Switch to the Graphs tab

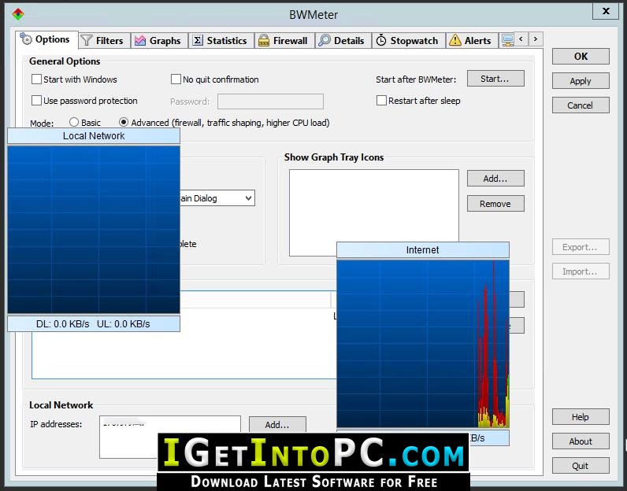pyautogui.click(x=159, y=40)
